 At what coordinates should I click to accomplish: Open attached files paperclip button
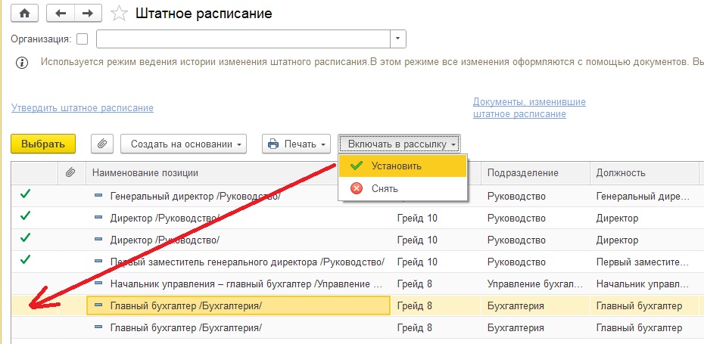(x=102, y=144)
